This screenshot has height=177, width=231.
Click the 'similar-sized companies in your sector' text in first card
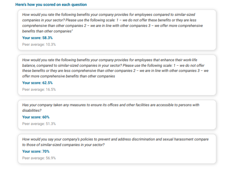point(109,17)
